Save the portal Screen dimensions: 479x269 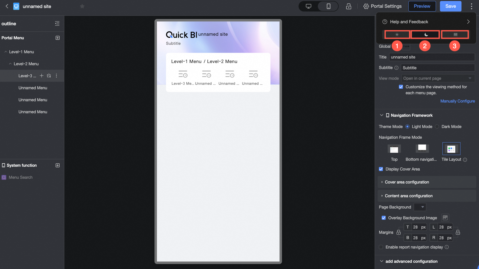click(450, 6)
